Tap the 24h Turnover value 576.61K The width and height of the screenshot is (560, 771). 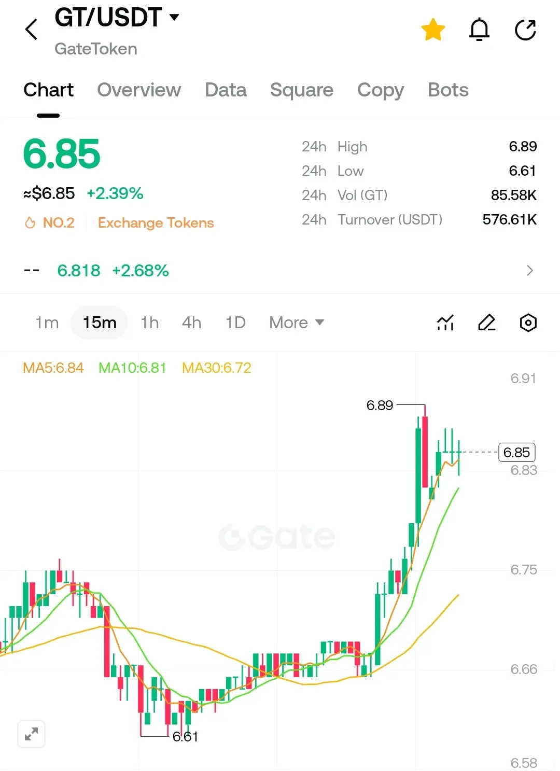pyautogui.click(x=510, y=219)
